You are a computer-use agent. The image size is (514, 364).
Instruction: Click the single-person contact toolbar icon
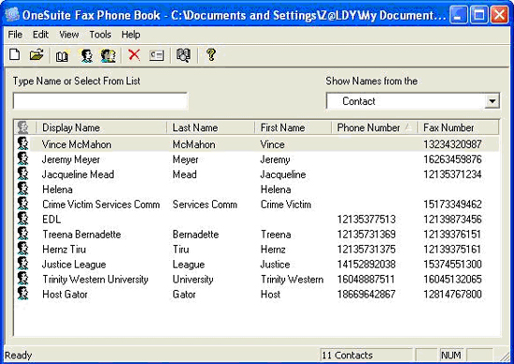point(86,55)
